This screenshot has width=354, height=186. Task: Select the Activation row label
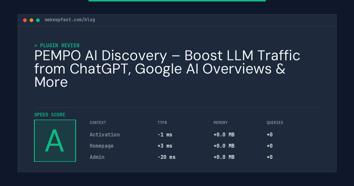pos(105,135)
